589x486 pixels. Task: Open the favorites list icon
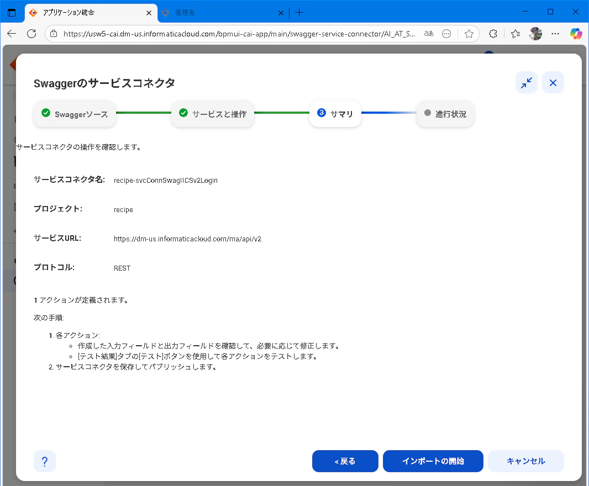click(x=516, y=34)
